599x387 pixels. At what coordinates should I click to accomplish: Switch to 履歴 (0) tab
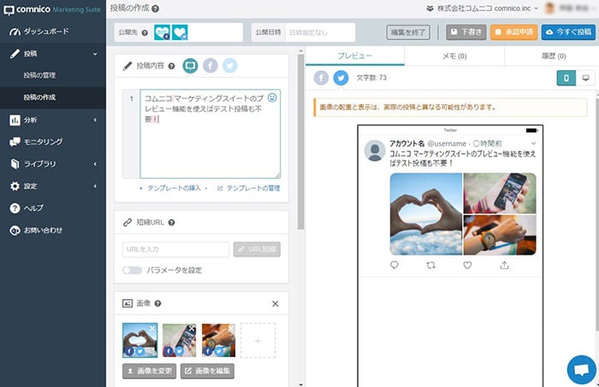point(553,56)
